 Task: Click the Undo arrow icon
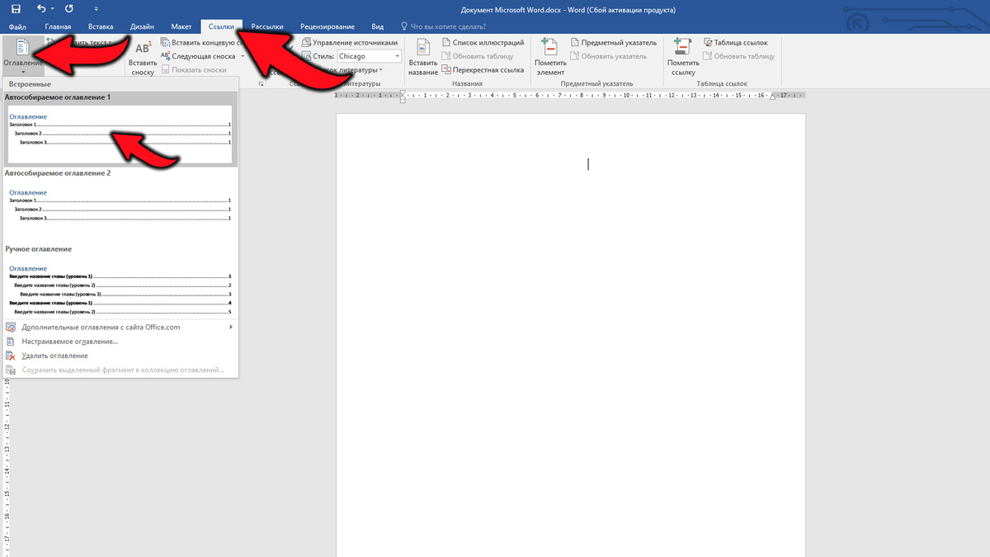pos(42,9)
